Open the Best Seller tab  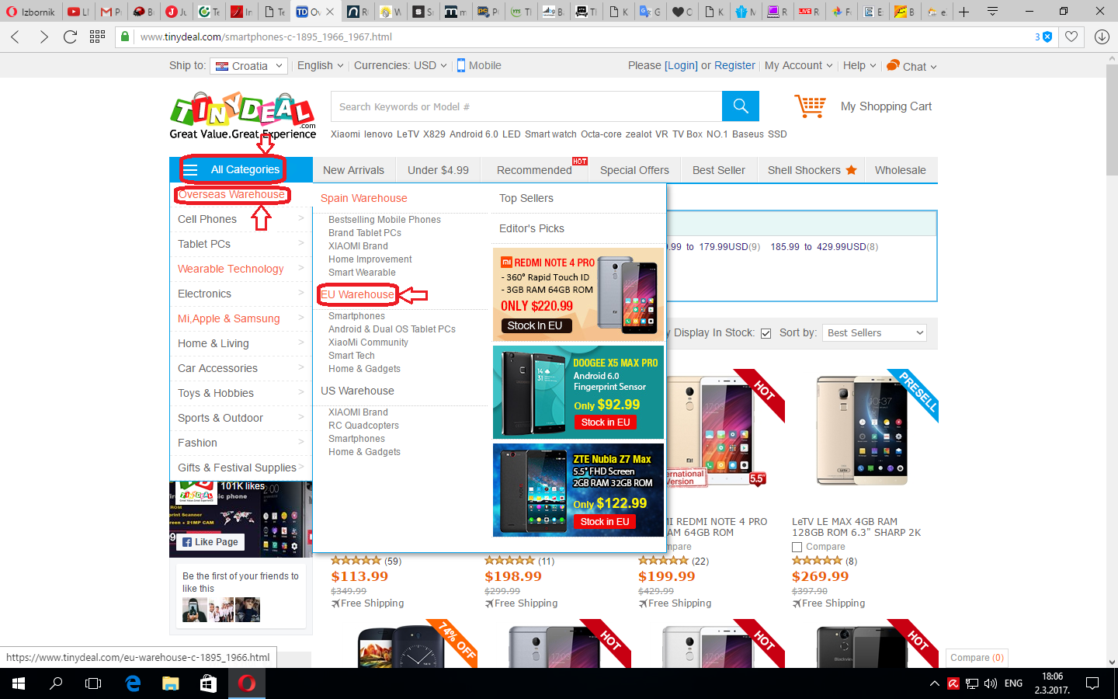click(719, 170)
